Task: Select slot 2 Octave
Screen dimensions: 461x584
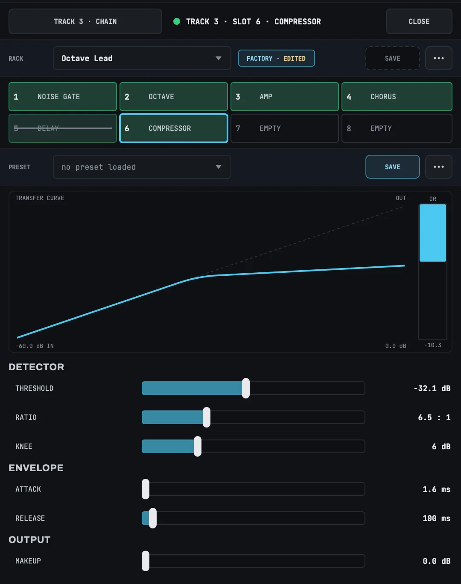Action: pos(174,97)
